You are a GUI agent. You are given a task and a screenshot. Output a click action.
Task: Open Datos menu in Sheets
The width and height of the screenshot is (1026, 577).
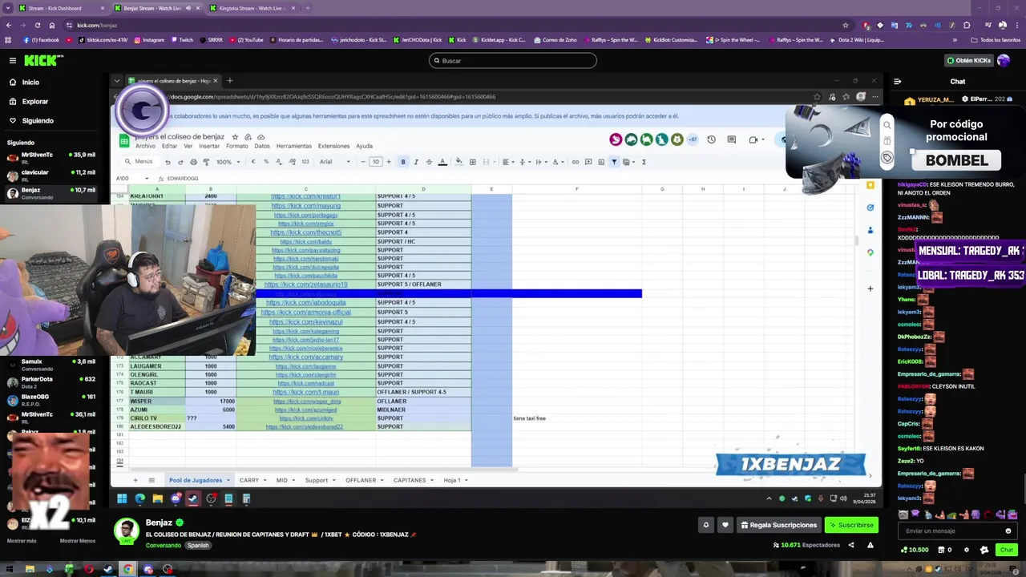(262, 146)
